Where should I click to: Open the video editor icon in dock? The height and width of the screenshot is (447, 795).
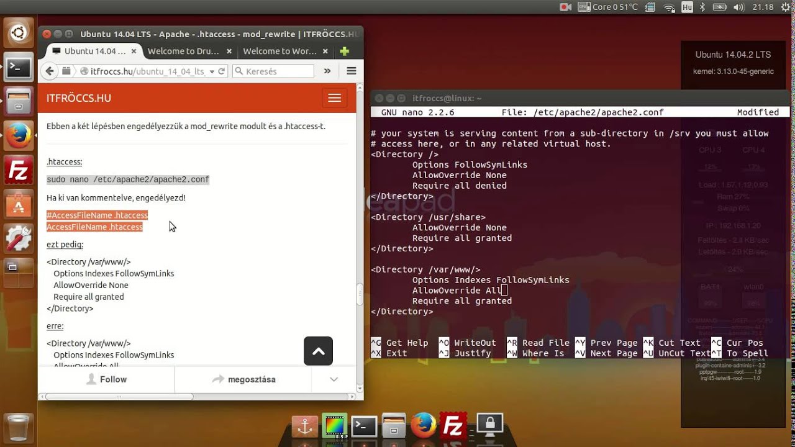coord(334,426)
